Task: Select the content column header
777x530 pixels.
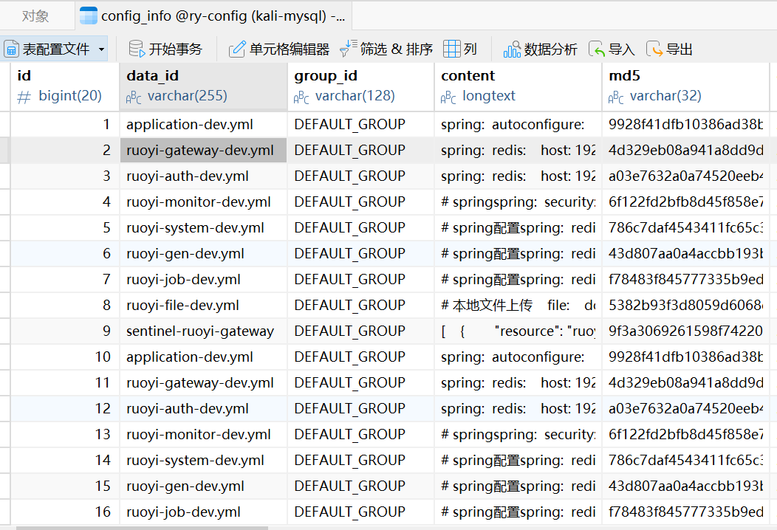Action: [x=518, y=86]
